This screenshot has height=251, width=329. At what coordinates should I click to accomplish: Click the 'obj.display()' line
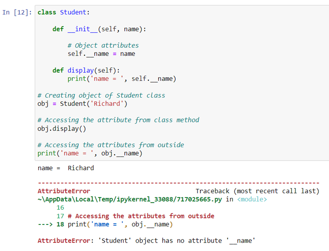(x=62, y=128)
